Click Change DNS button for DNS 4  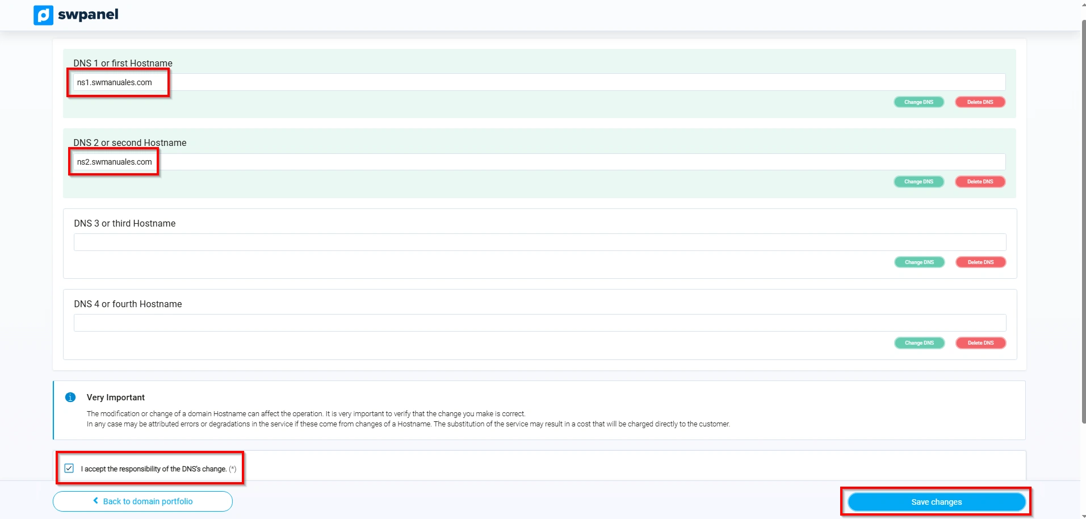[920, 343]
